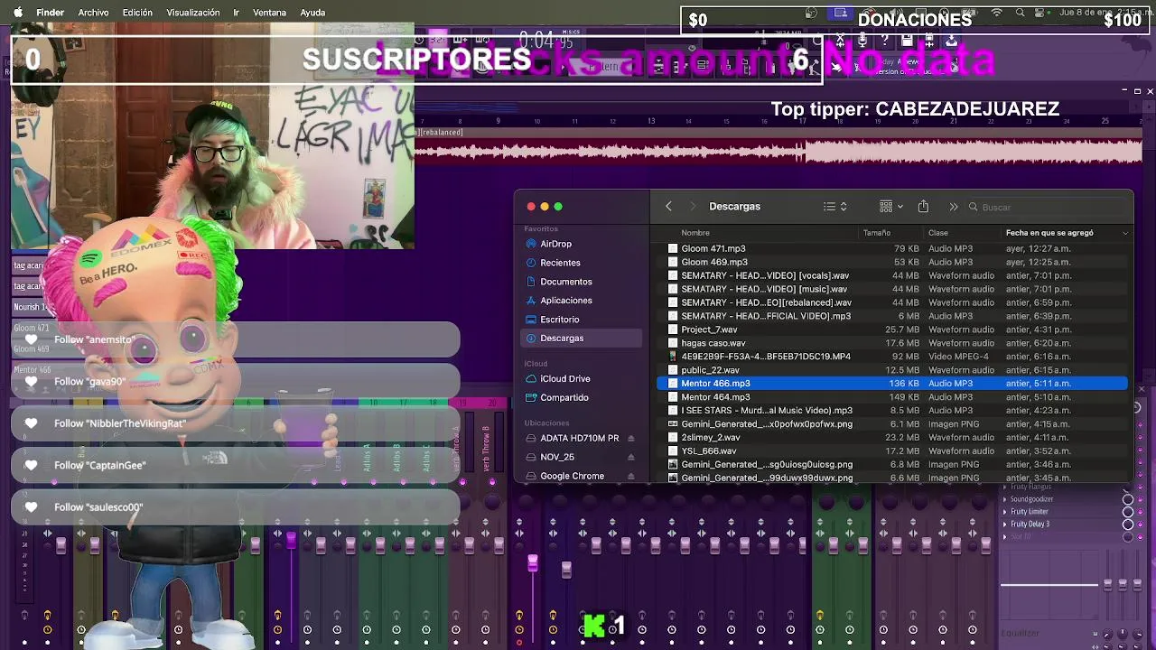Click the ADATA HD710M PR drive icon
This screenshot has width=1156, height=650.
(531, 439)
